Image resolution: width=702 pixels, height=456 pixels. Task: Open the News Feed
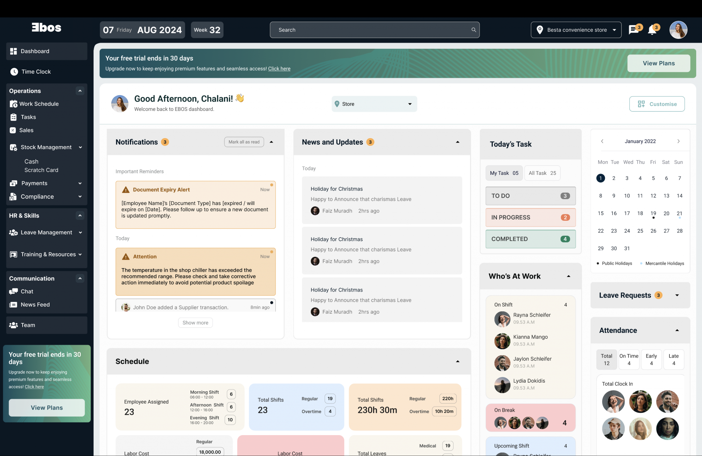[35, 304]
